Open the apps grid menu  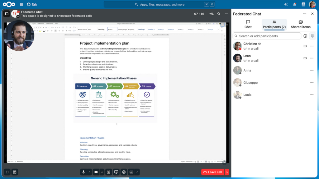21,4
